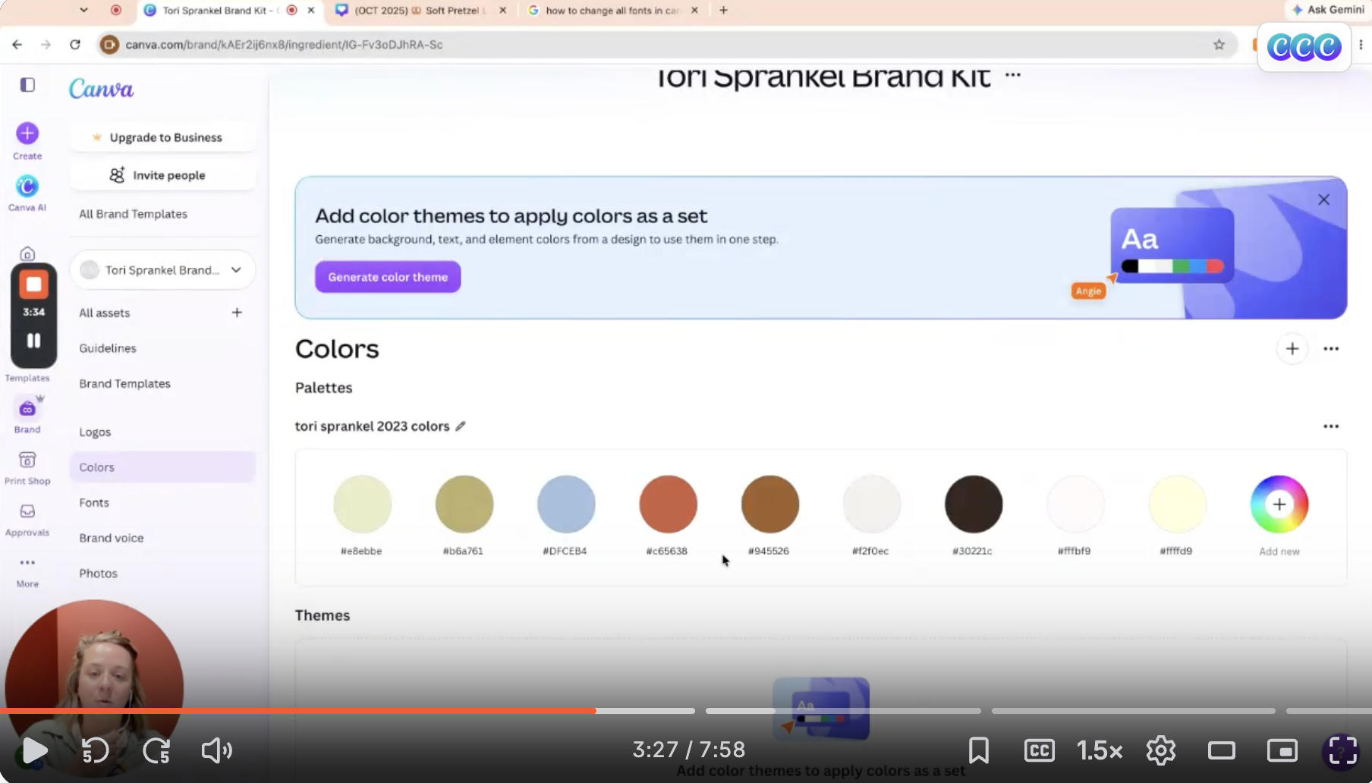Edit palette name with pencil icon

[x=461, y=426]
